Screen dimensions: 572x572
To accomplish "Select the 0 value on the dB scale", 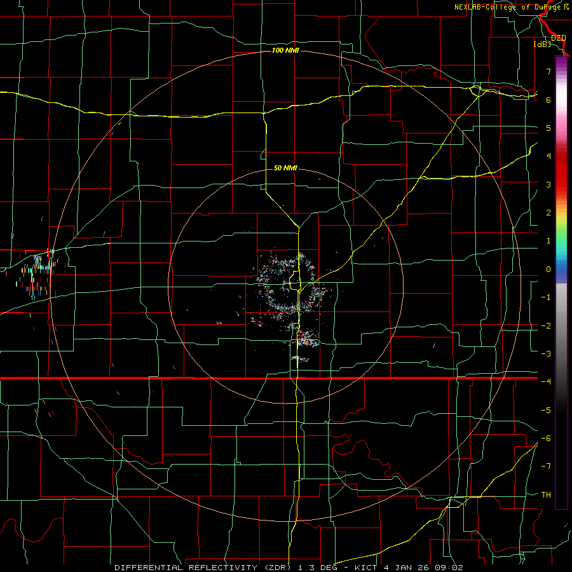I will (548, 269).
